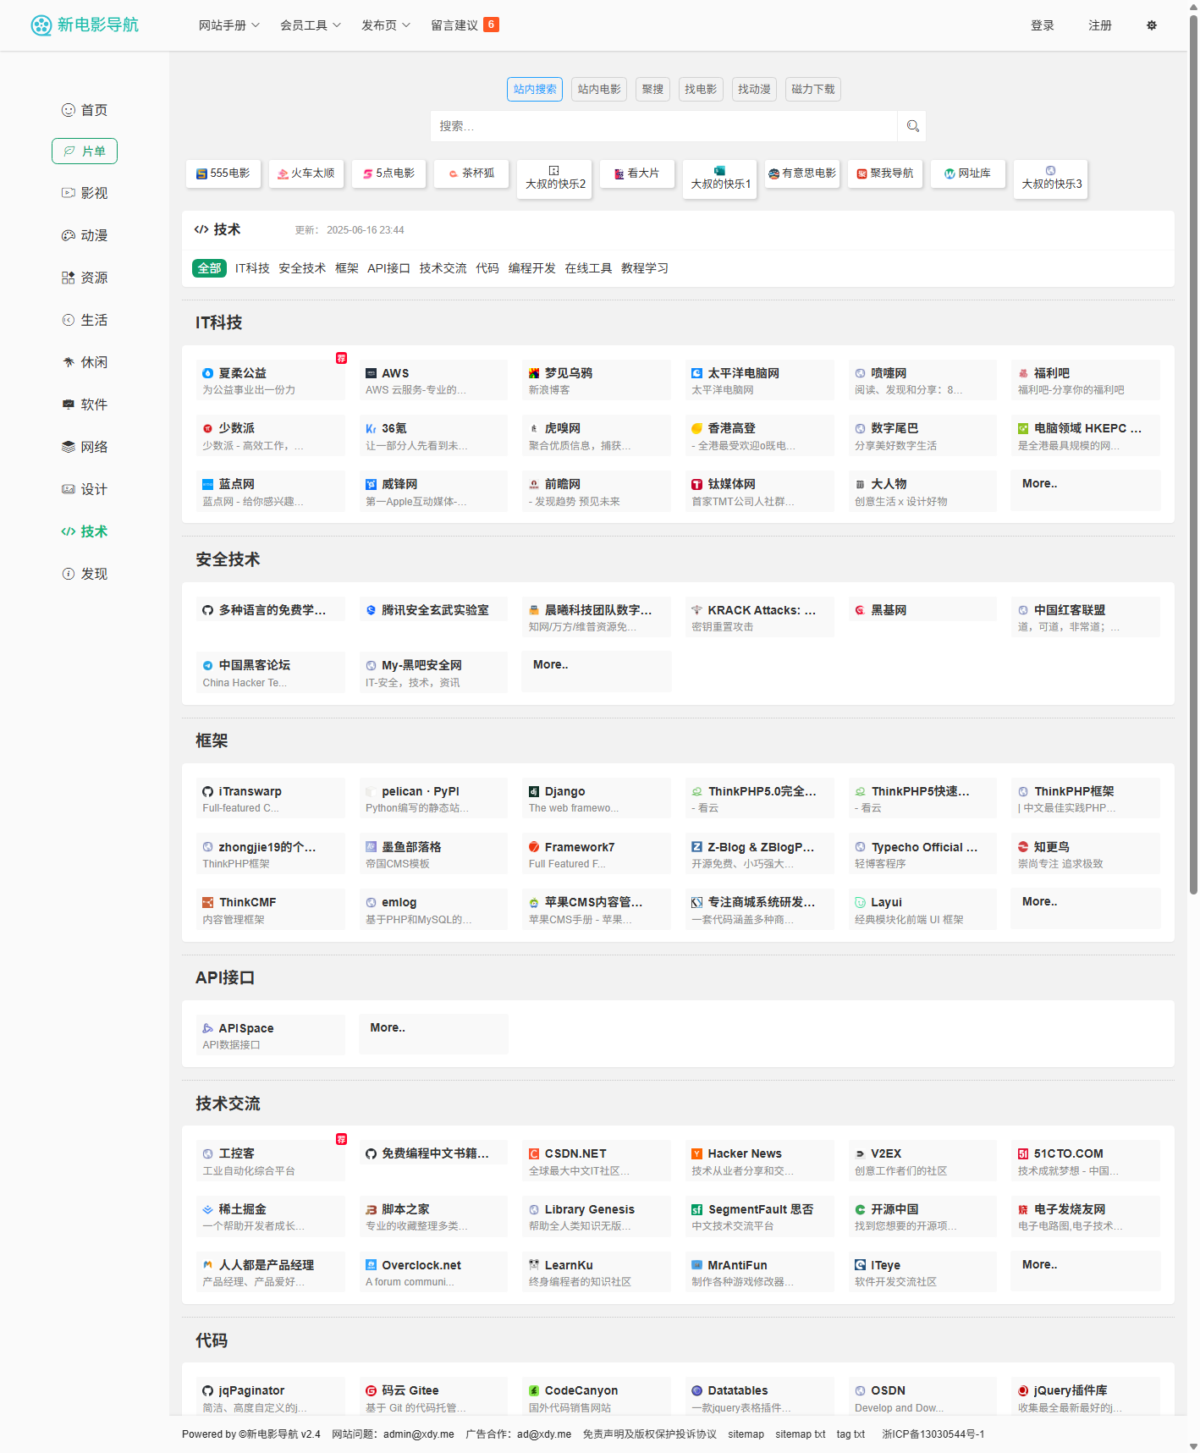Click the 首页 smiley sidebar icon

pyautogui.click(x=69, y=110)
